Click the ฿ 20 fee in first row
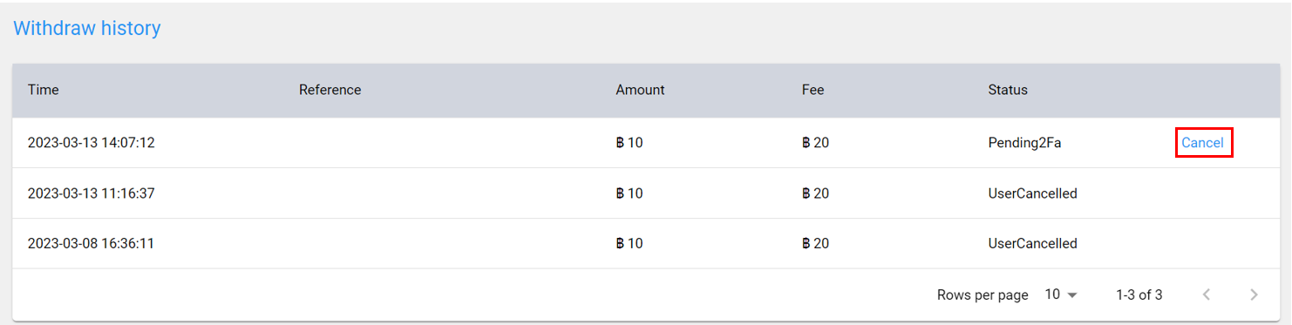 pyautogui.click(x=815, y=143)
